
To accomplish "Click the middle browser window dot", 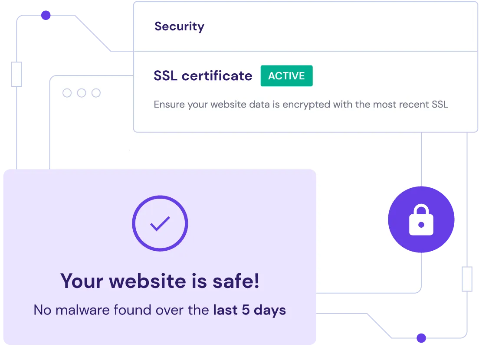I will coord(82,93).
